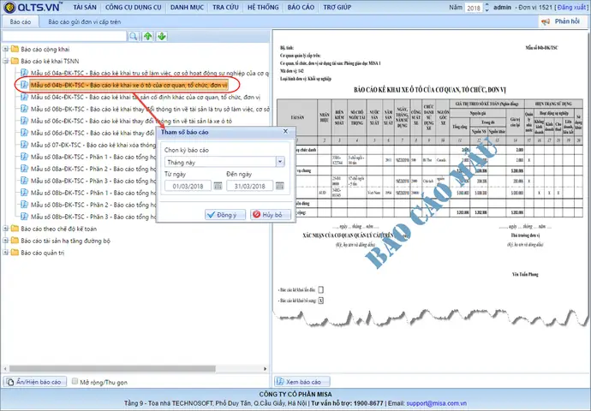Close the 'Tham số báo cáo' dialog
The image size is (591, 411).
284,133
